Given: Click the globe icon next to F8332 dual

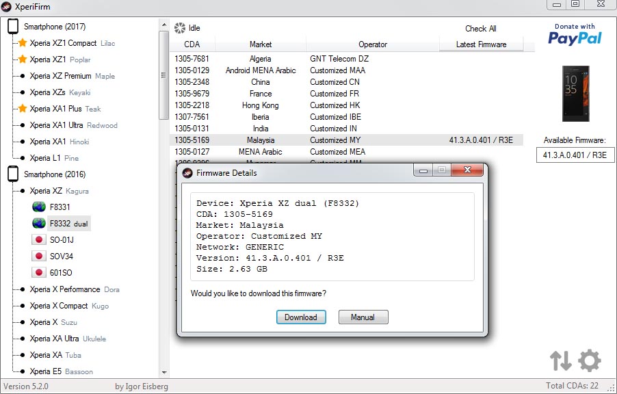Looking at the screenshot, I should (39, 224).
